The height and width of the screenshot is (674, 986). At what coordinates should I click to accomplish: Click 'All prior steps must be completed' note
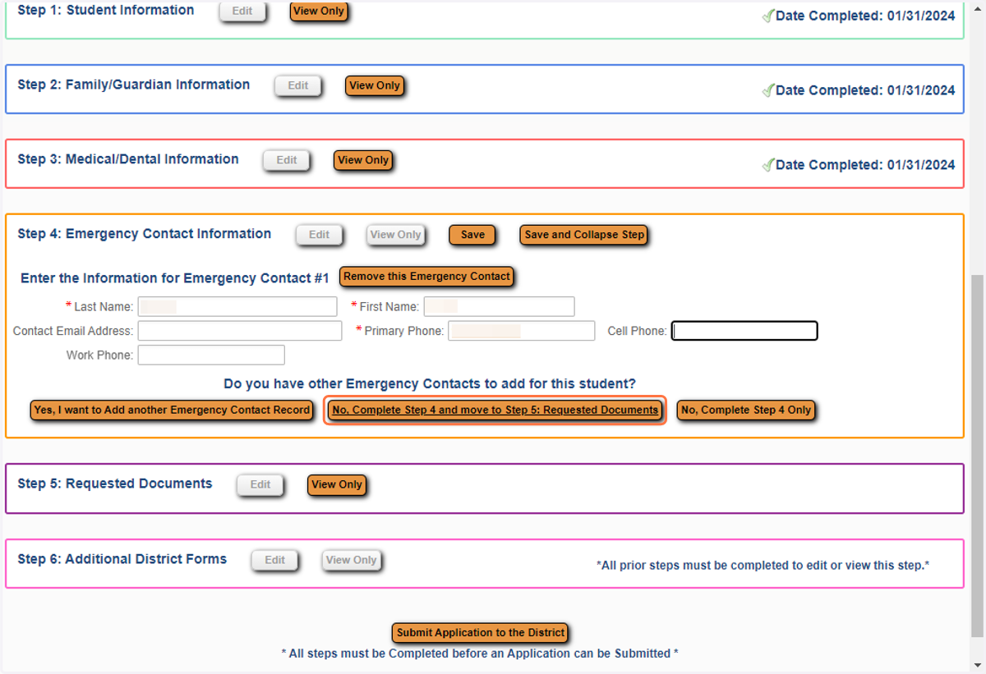pyautogui.click(x=763, y=566)
